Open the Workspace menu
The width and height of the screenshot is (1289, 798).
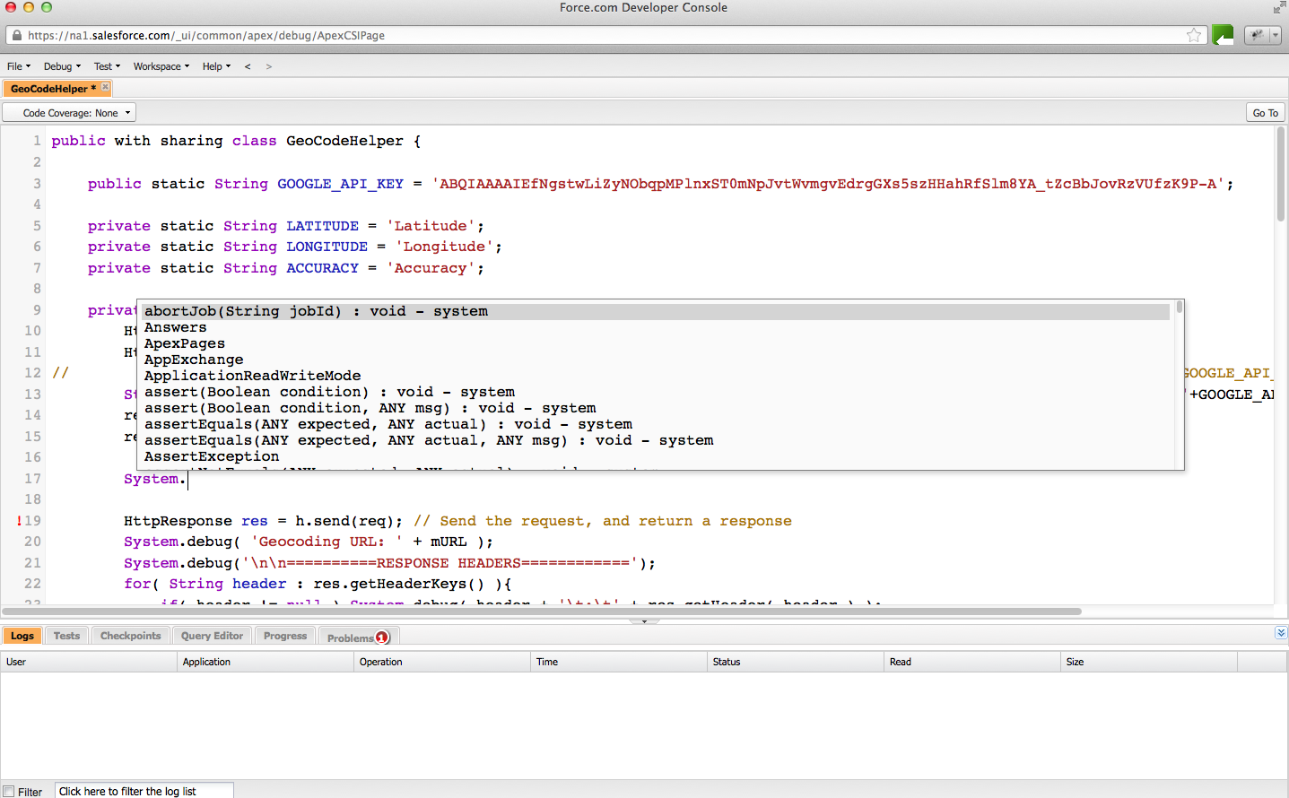pyautogui.click(x=161, y=66)
